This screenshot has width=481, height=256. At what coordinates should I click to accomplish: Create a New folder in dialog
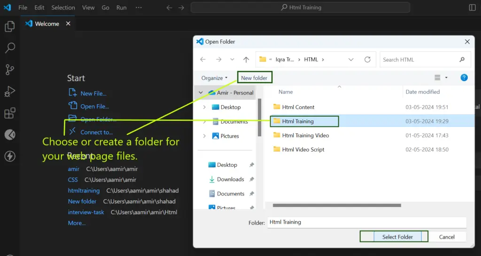254,78
